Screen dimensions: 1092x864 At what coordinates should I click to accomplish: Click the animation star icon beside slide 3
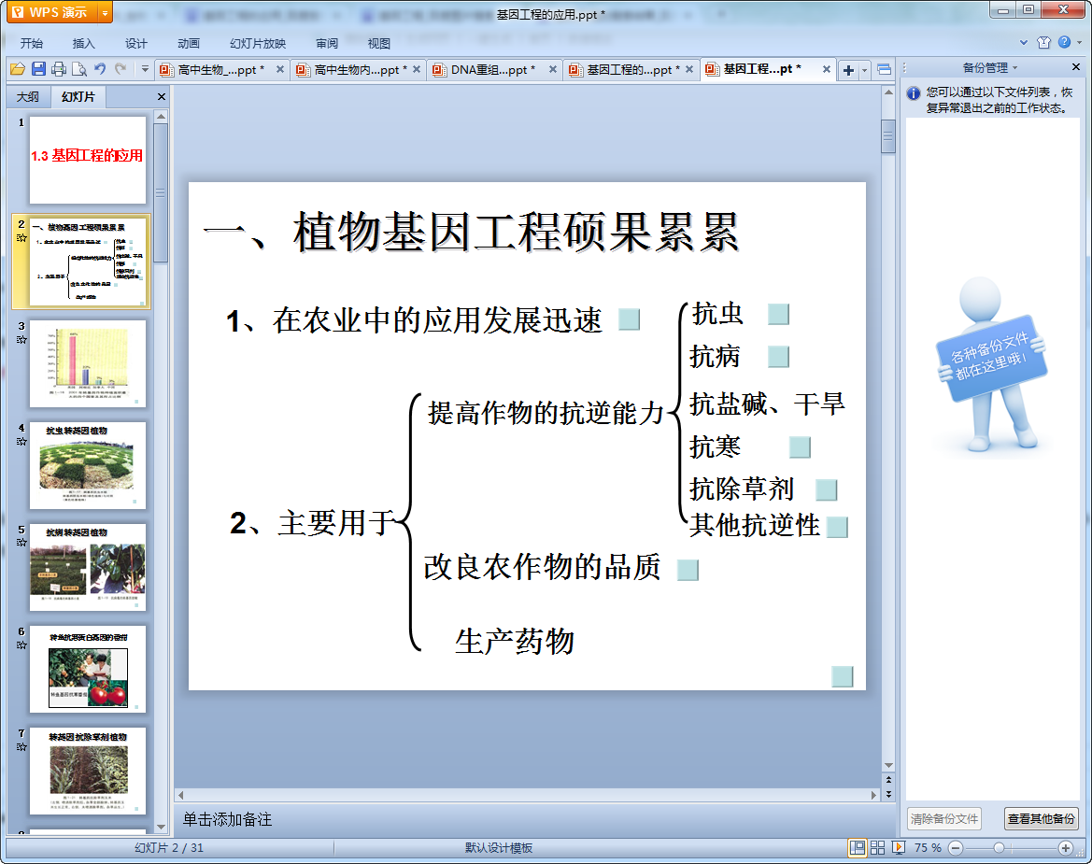(21, 340)
